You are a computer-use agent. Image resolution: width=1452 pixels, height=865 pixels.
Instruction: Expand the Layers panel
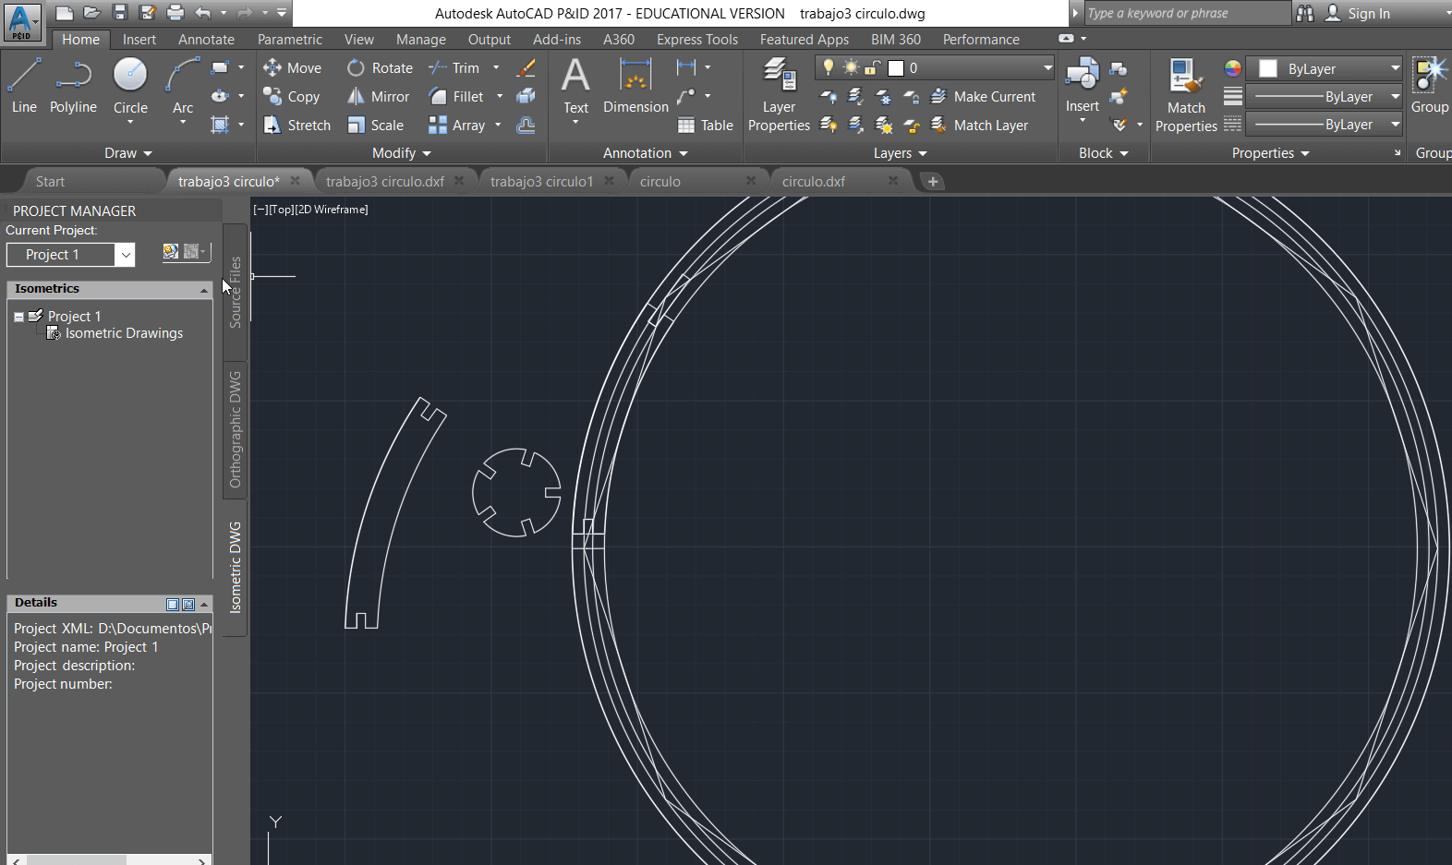(901, 153)
